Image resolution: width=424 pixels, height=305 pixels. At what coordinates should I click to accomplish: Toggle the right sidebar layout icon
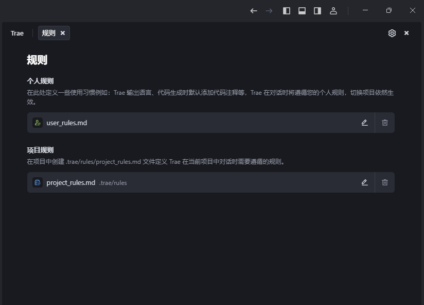point(317,11)
